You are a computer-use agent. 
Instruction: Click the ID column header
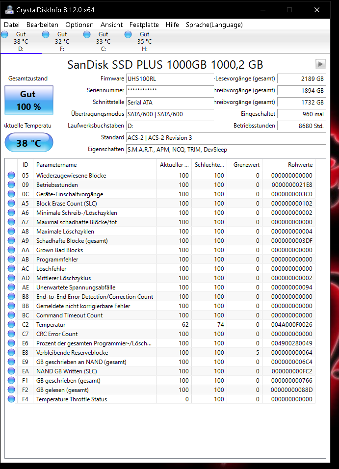tap(26, 164)
